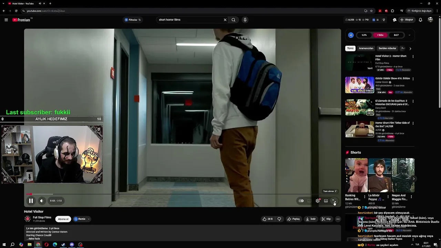The width and height of the screenshot is (441, 248).
Task: Select the Seriden videolar filter chip
Action: pos(387,48)
